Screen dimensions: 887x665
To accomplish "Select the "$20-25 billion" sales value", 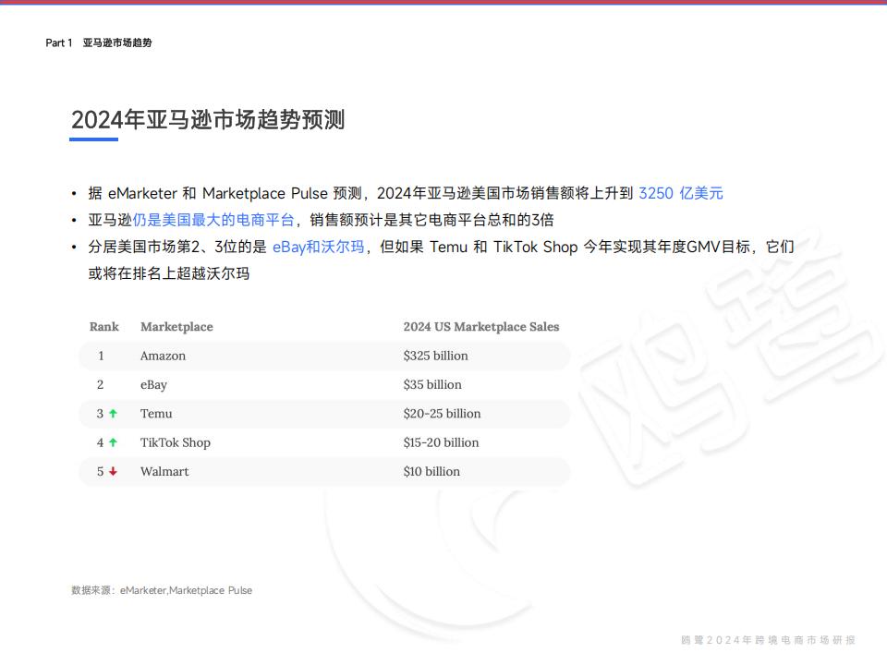I will 442,414.
